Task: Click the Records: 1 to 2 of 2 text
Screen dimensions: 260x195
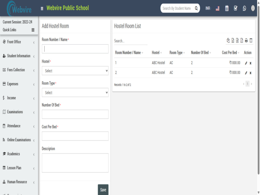Action: [122, 85]
